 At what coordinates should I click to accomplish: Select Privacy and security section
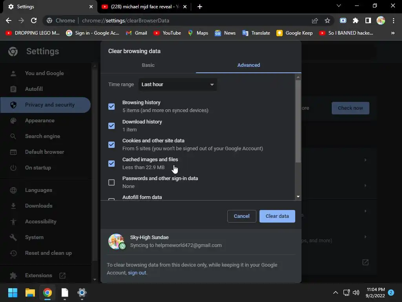46,105
